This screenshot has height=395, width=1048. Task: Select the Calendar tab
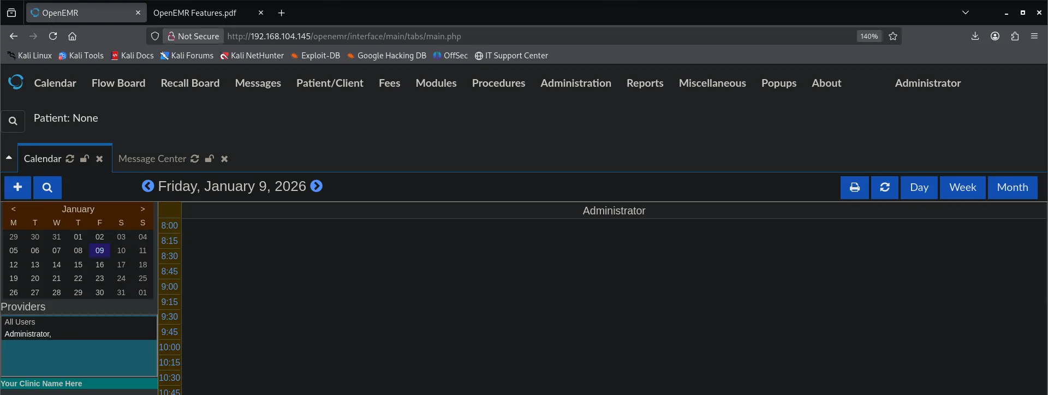[43, 159]
